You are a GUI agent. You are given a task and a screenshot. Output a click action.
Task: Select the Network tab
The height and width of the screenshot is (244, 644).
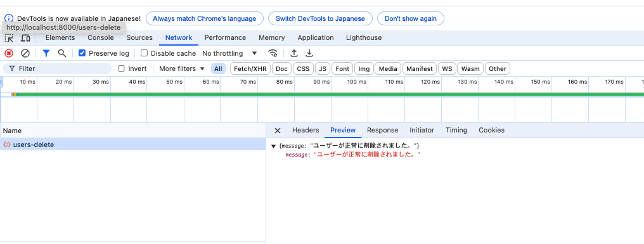179,37
